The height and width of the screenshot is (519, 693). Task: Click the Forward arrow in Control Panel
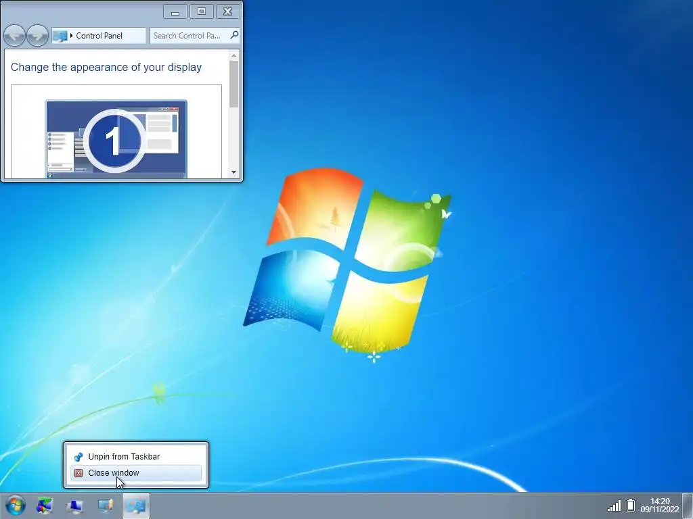click(37, 36)
